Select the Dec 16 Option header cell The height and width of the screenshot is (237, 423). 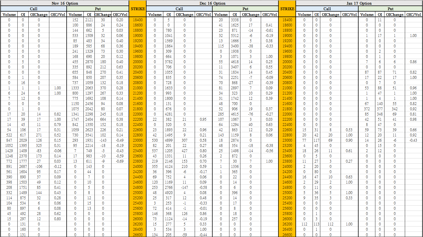click(212, 3)
